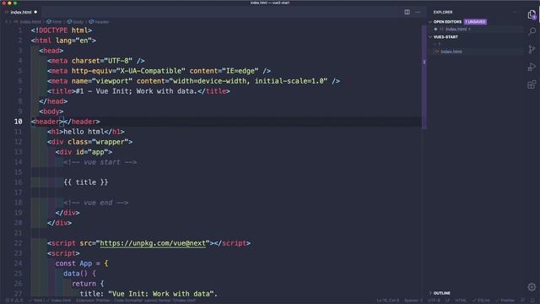
Task: Click the meta viewport line
Action: [x=193, y=81]
